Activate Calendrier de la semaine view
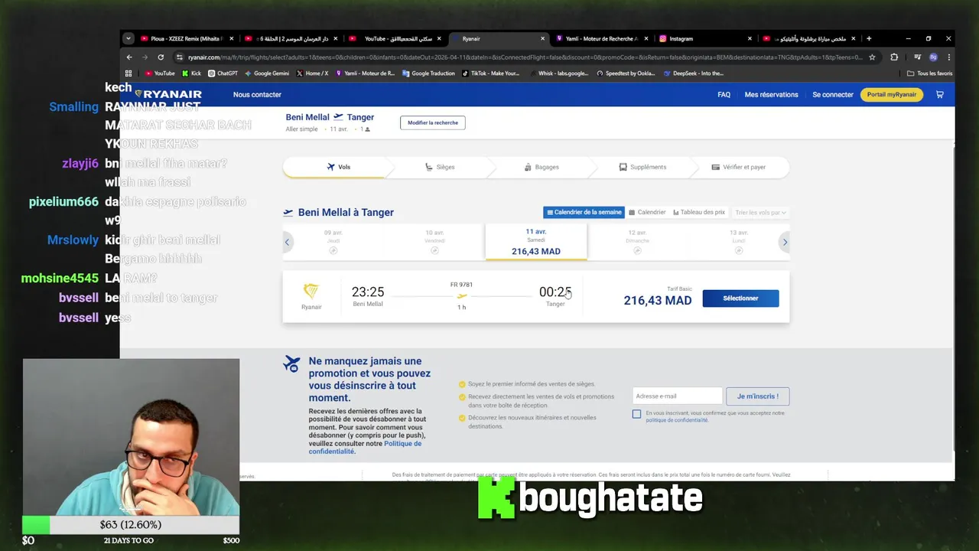 tap(584, 213)
